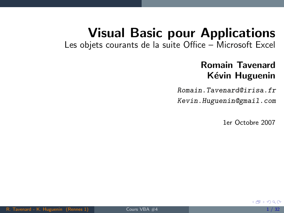Image resolution: width=284 pixels, height=213 pixels.
Task: Go to previous slide with left arrow icon
Action: pyautogui.click(x=253, y=202)
